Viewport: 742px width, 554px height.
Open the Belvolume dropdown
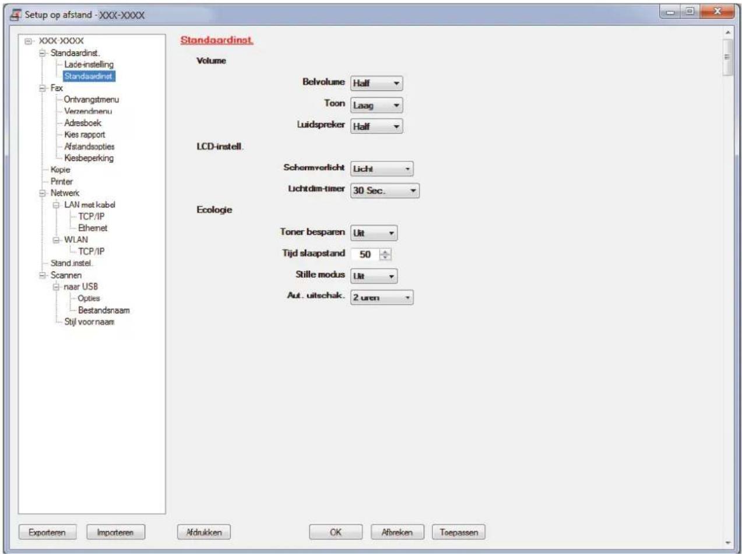click(x=376, y=84)
